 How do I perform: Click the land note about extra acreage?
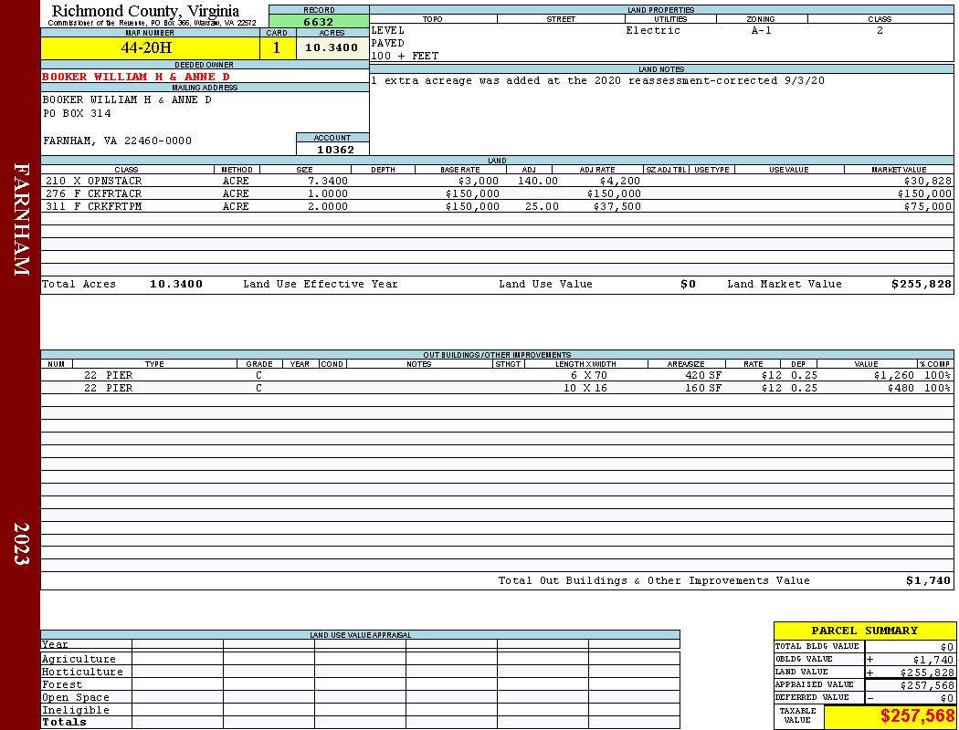point(597,80)
